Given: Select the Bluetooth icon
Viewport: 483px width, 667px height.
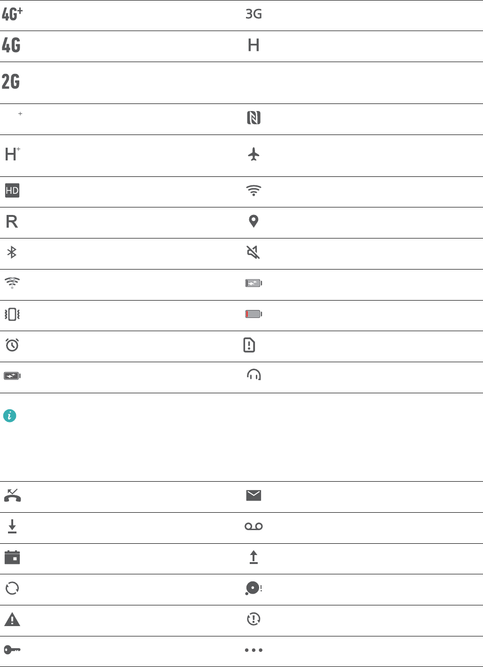Looking at the screenshot, I should point(12,253).
